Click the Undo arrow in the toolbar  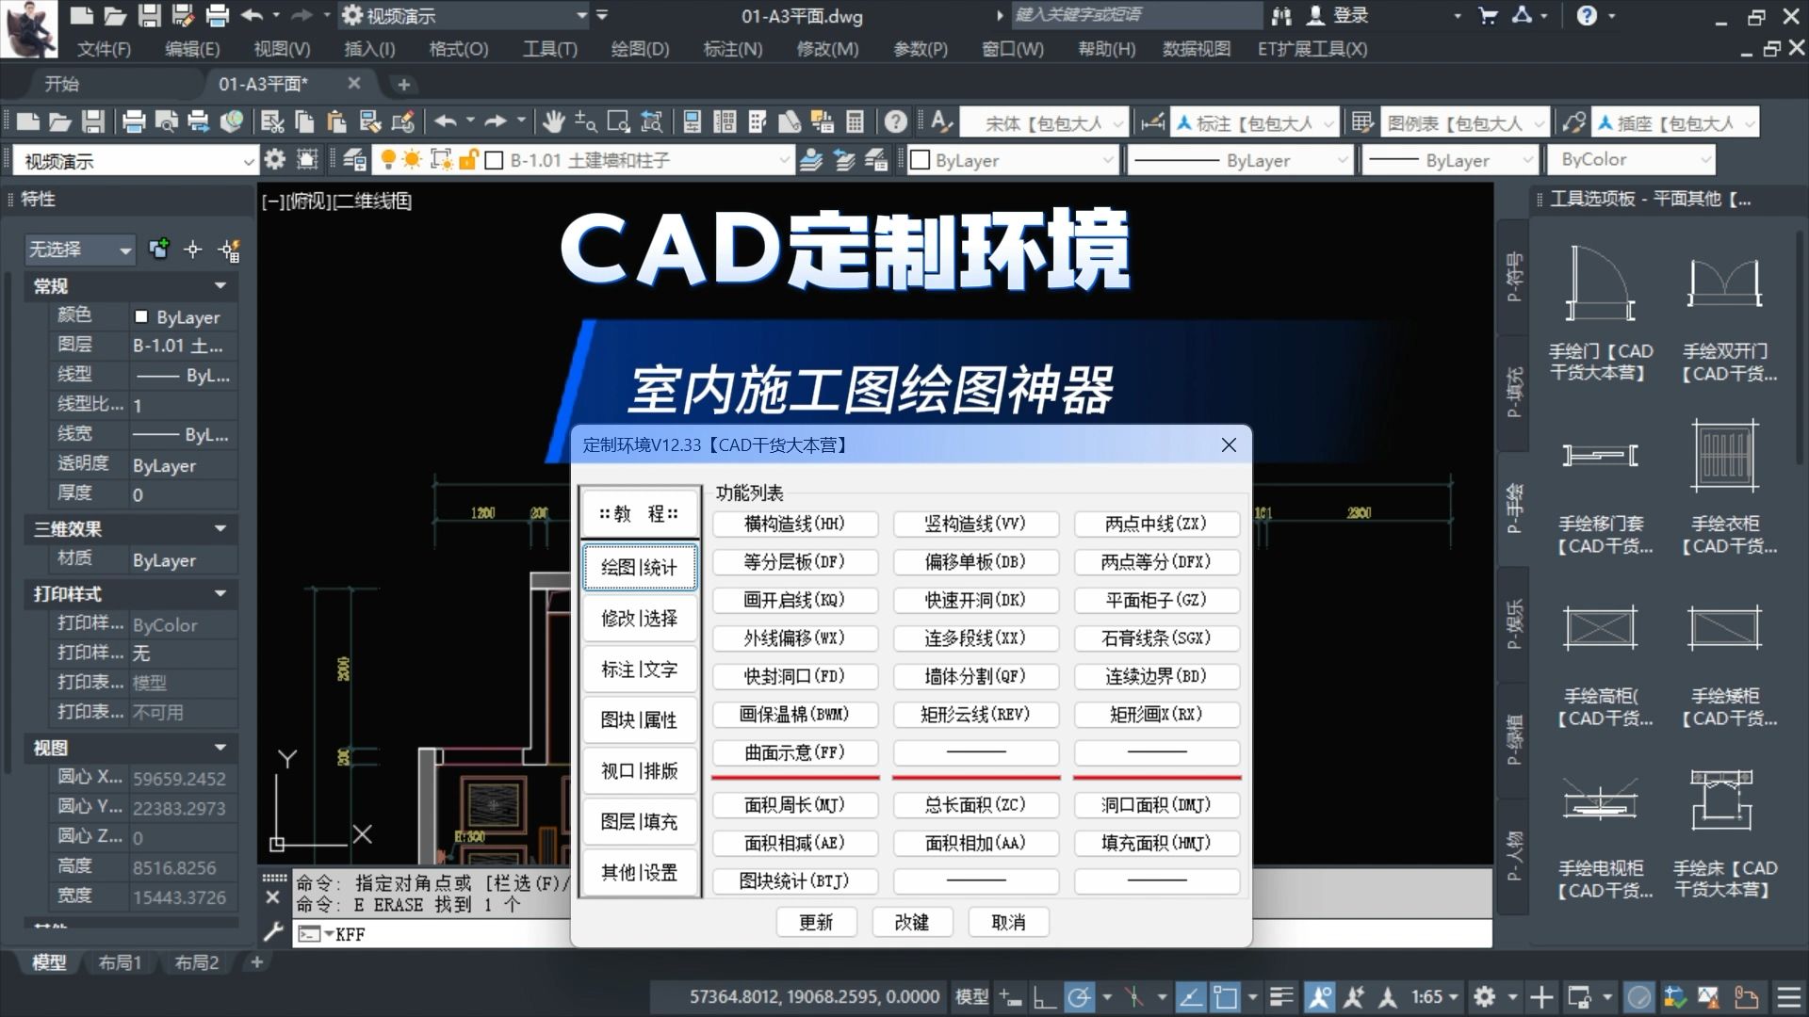[x=447, y=121]
